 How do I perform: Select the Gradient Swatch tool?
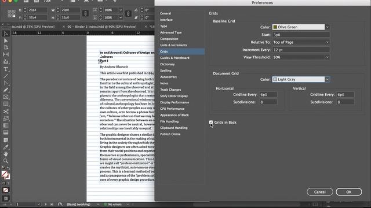[x=6, y=125]
